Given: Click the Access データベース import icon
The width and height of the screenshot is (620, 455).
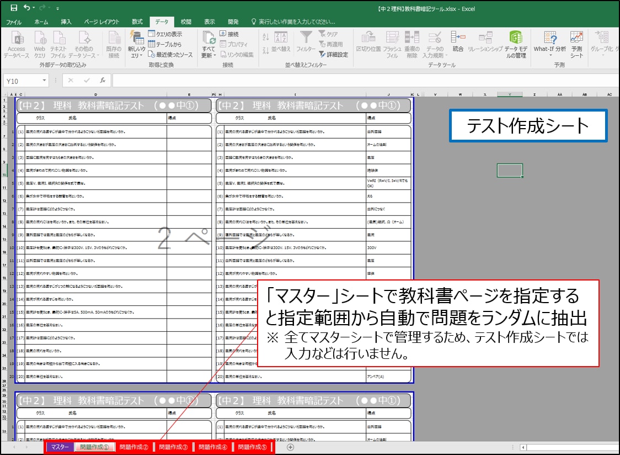Looking at the screenshot, I should tap(17, 44).
